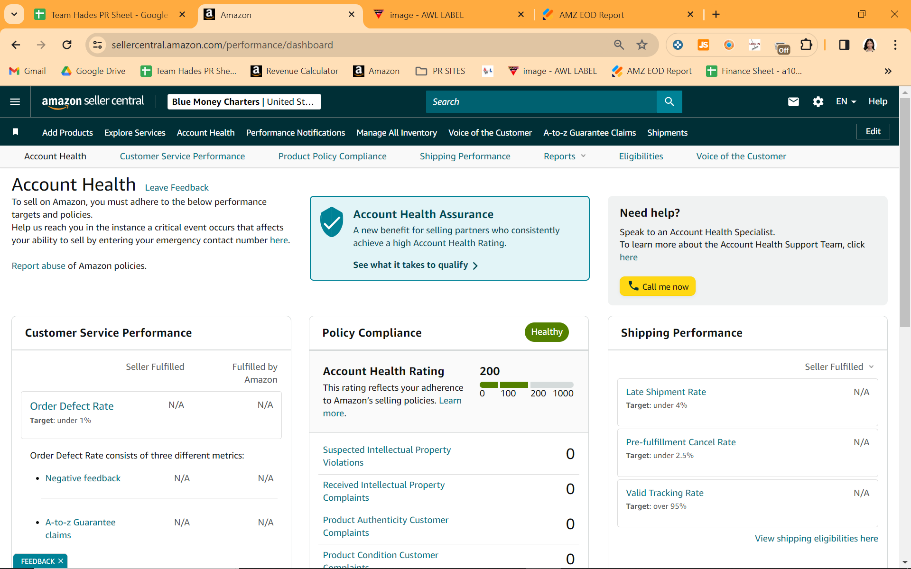Screen dimensions: 911x569
Task: Click the Help link in the header
Action: [878, 101]
